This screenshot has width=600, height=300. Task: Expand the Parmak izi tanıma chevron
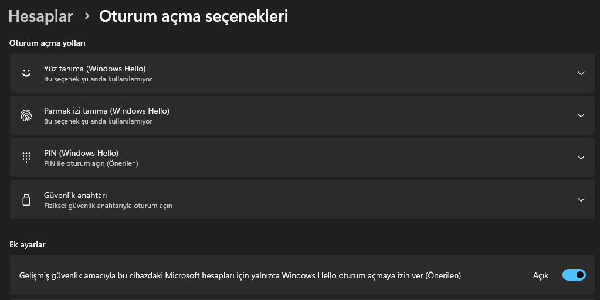581,115
